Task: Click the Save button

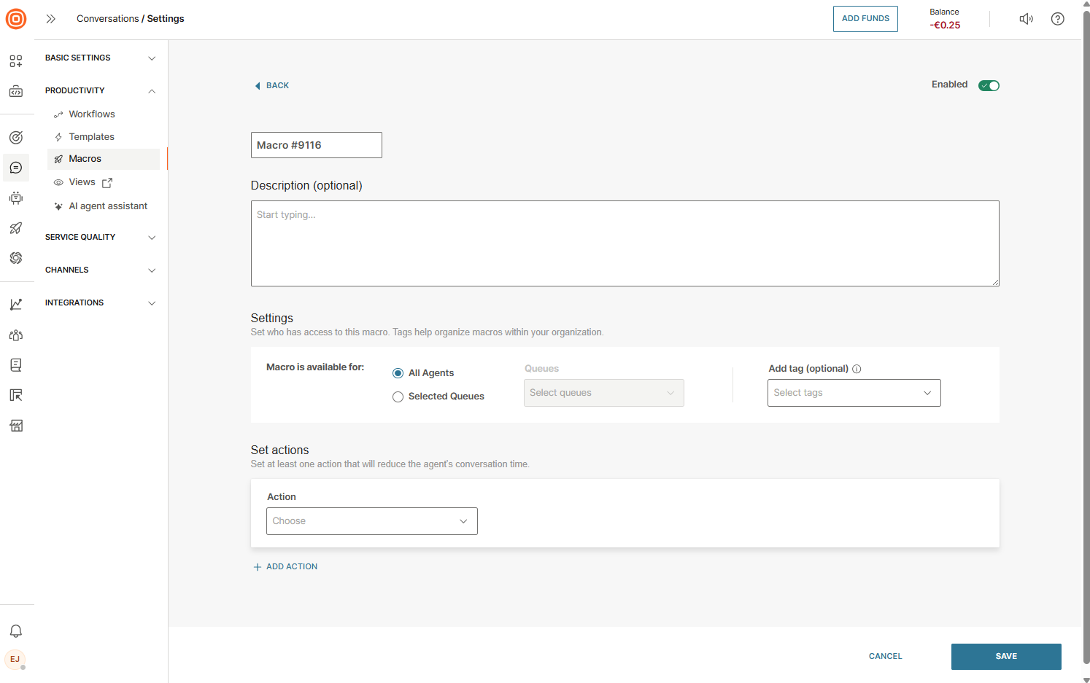Action: point(1005,656)
